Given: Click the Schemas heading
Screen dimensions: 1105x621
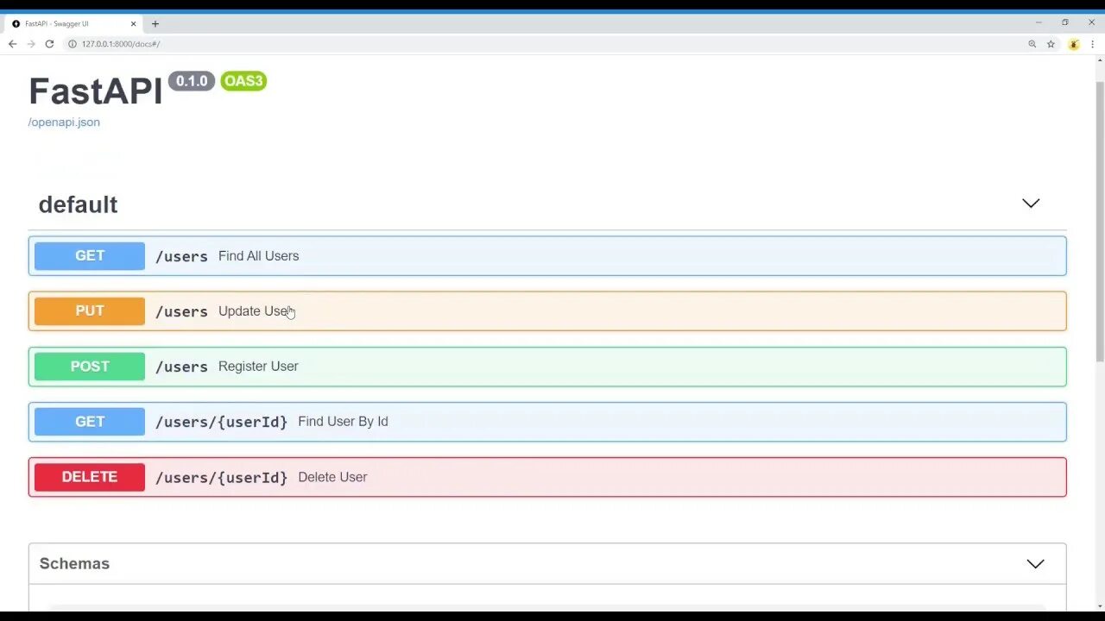Looking at the screenshot, I should 74,563.
